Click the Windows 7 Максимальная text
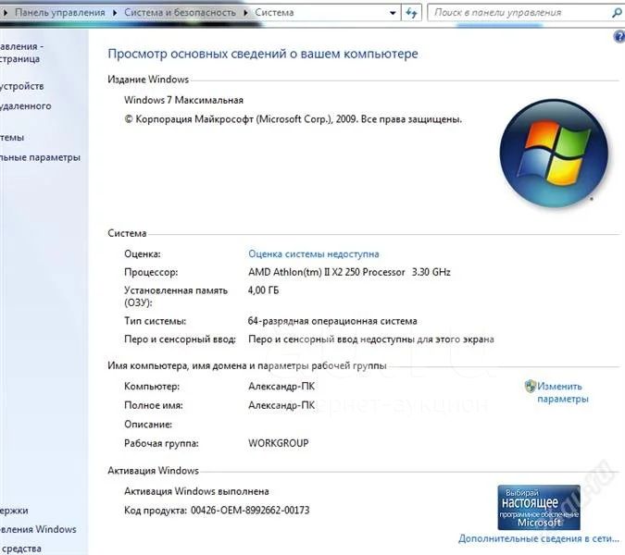 point(183,100)
